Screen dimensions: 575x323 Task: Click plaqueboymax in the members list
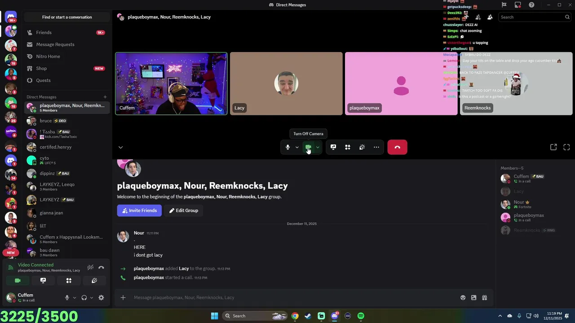[x=534, y=217]
